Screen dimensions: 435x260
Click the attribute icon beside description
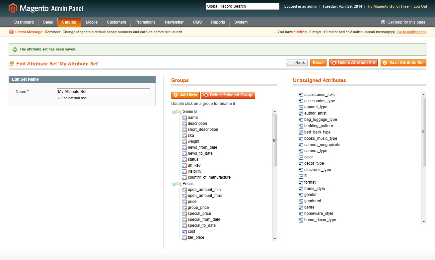click(x=184, y=124)
